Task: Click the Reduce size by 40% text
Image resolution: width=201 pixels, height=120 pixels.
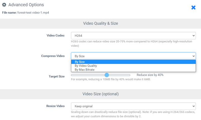Action: [x=150, y=75]
